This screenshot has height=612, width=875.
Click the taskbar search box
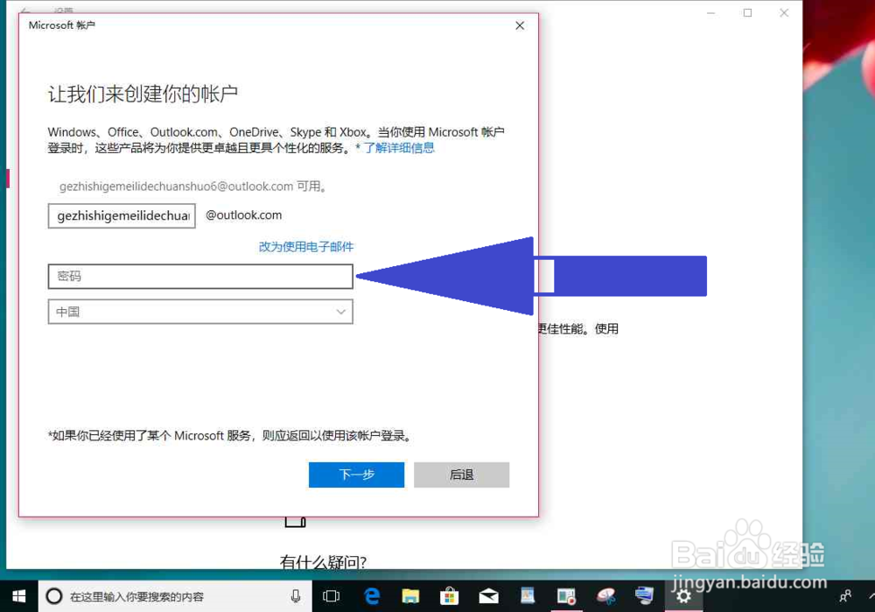[x=175, y=596]
